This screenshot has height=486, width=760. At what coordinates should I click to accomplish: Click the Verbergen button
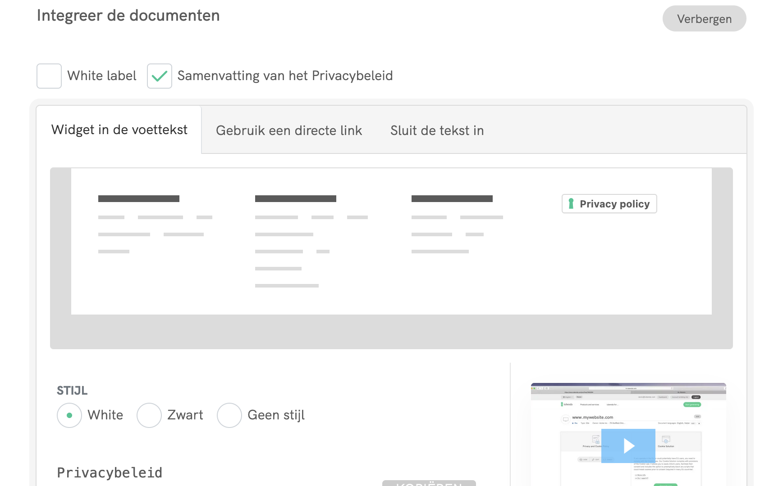[704, 19]
